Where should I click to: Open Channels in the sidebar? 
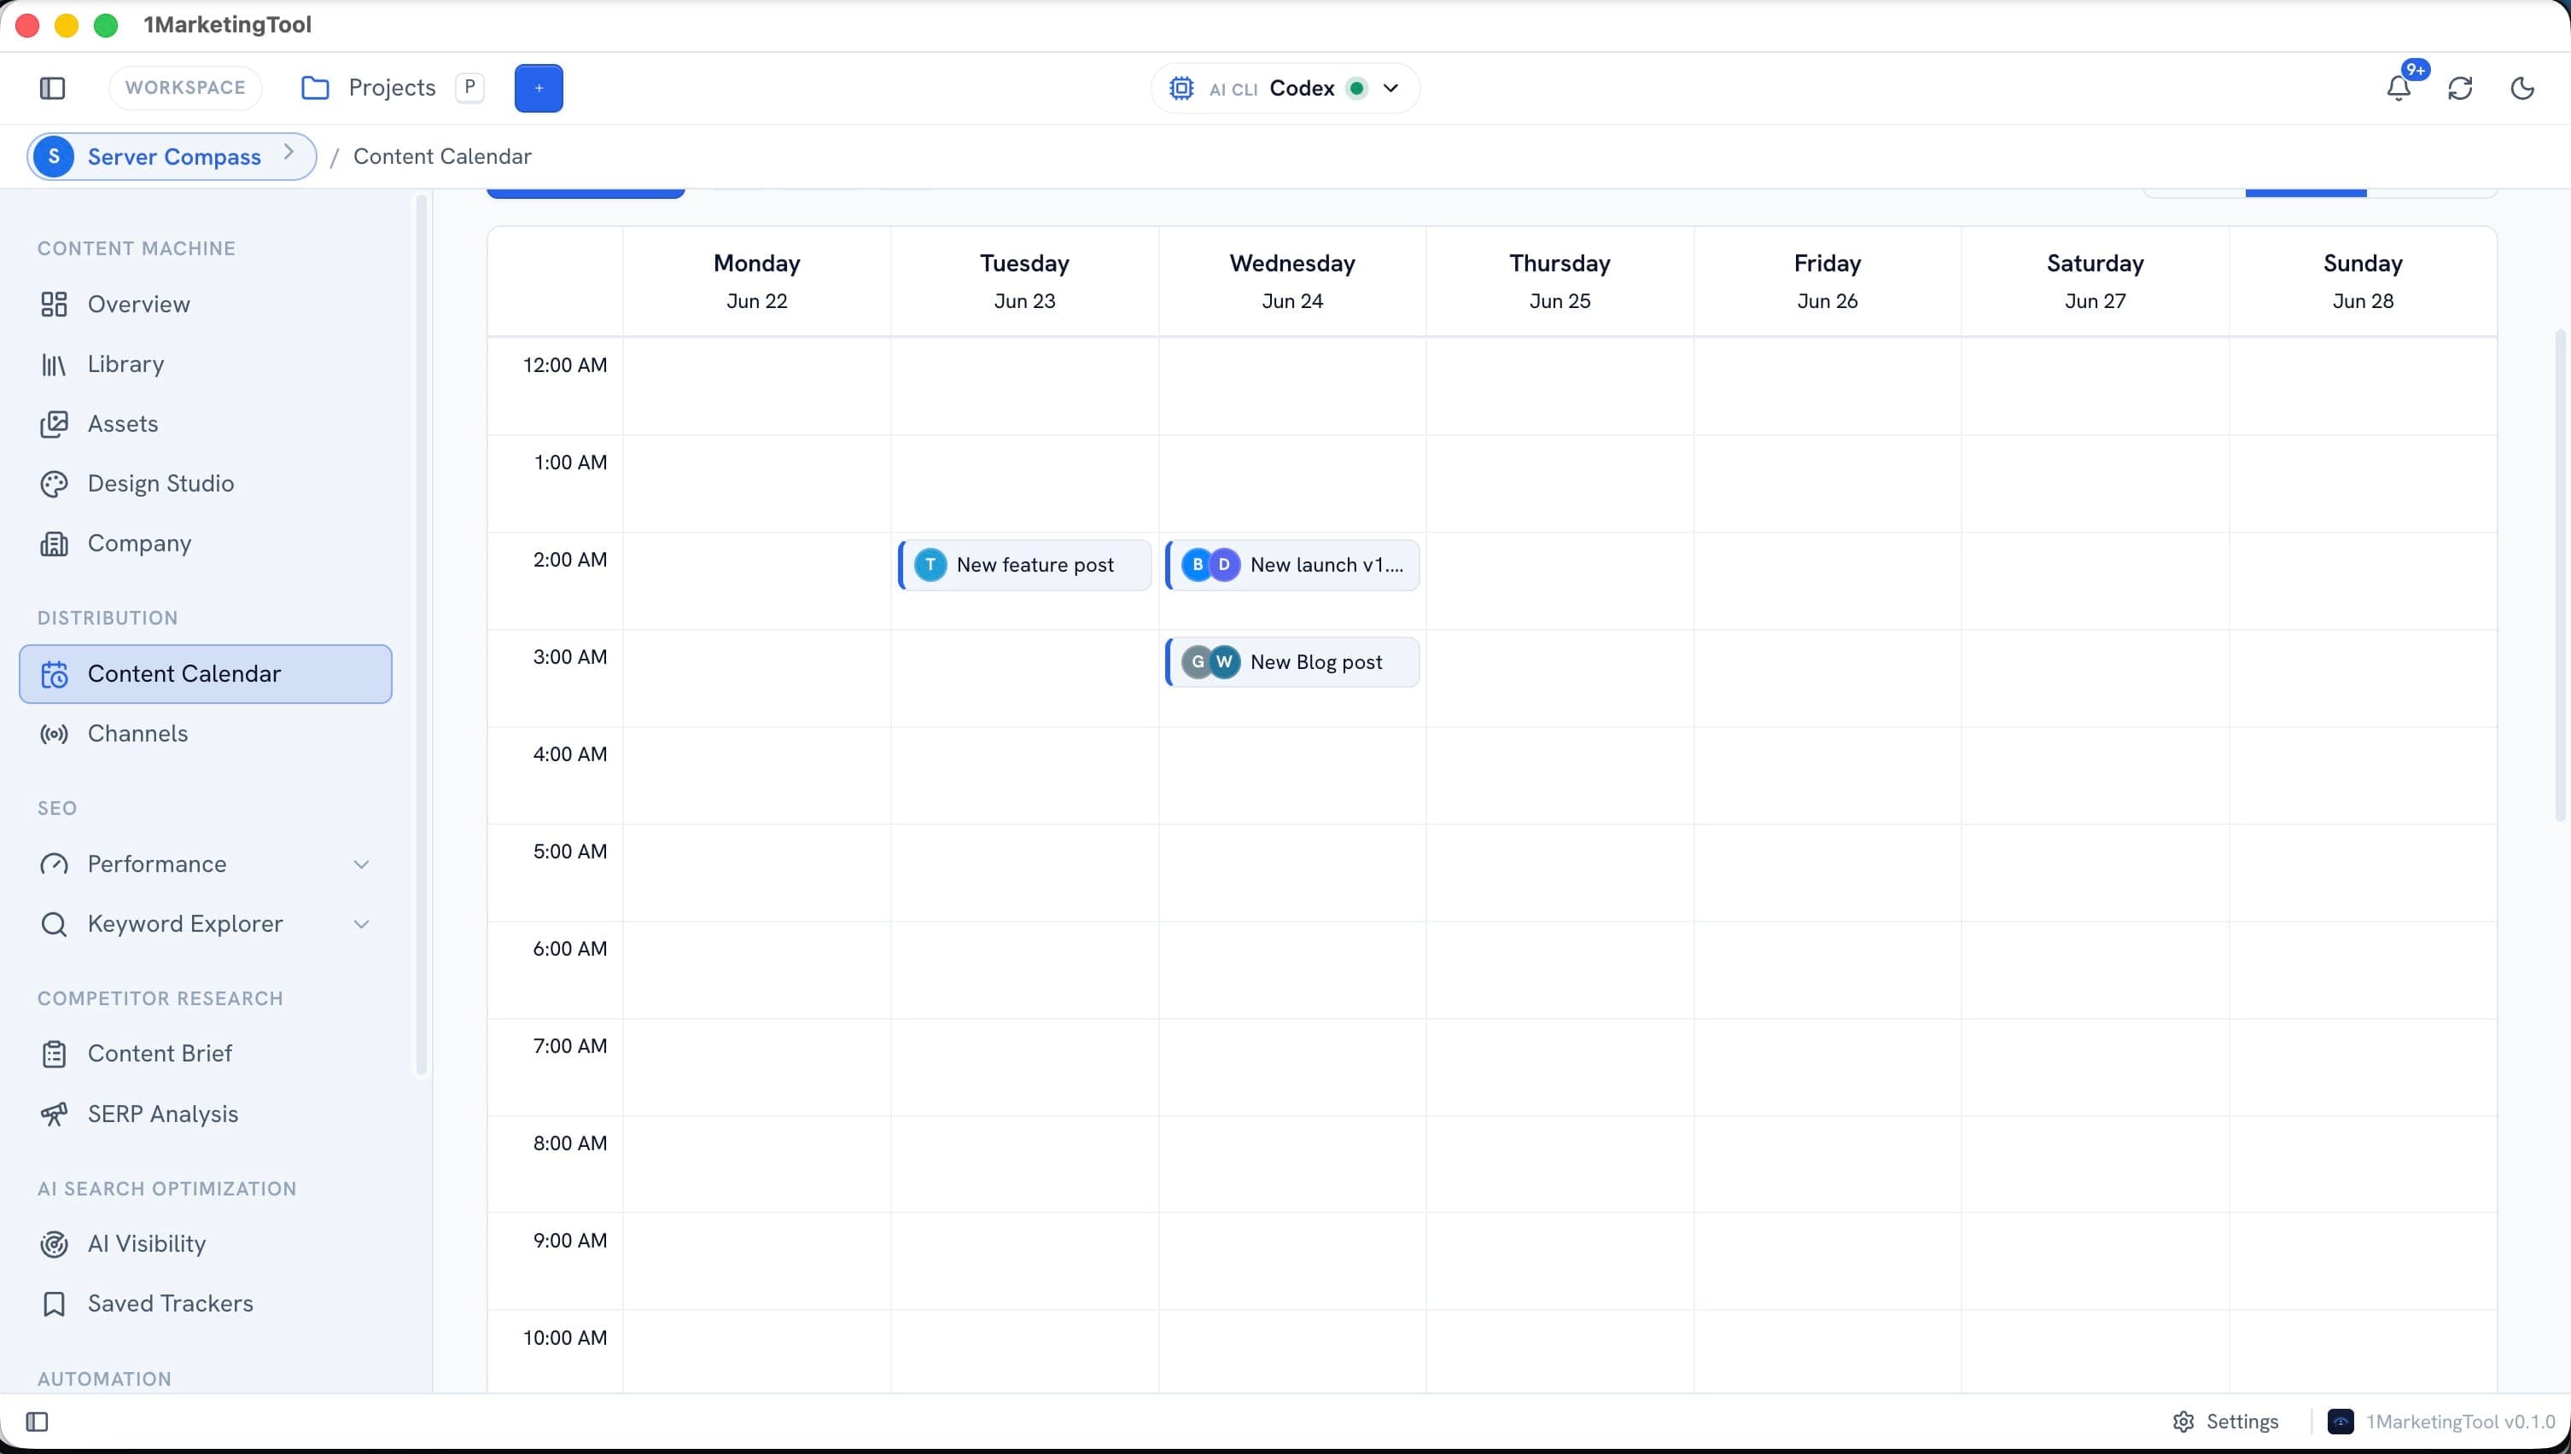click(x=205, y=734)
